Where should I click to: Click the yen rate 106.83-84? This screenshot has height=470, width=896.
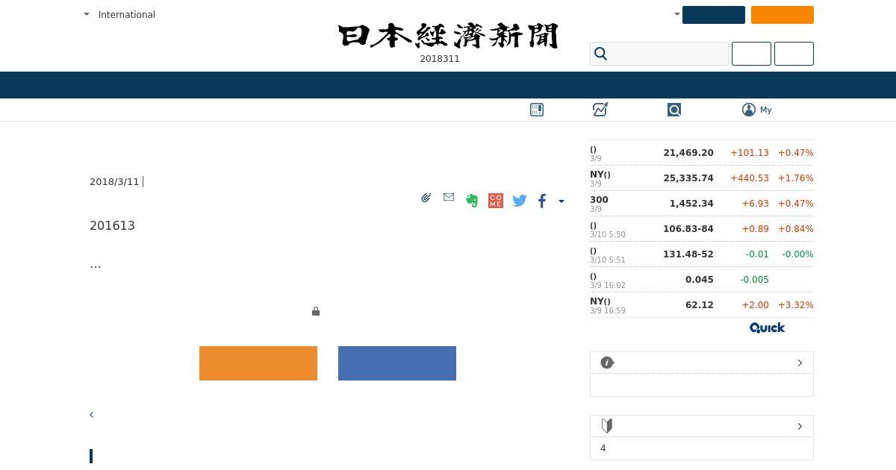688,229
